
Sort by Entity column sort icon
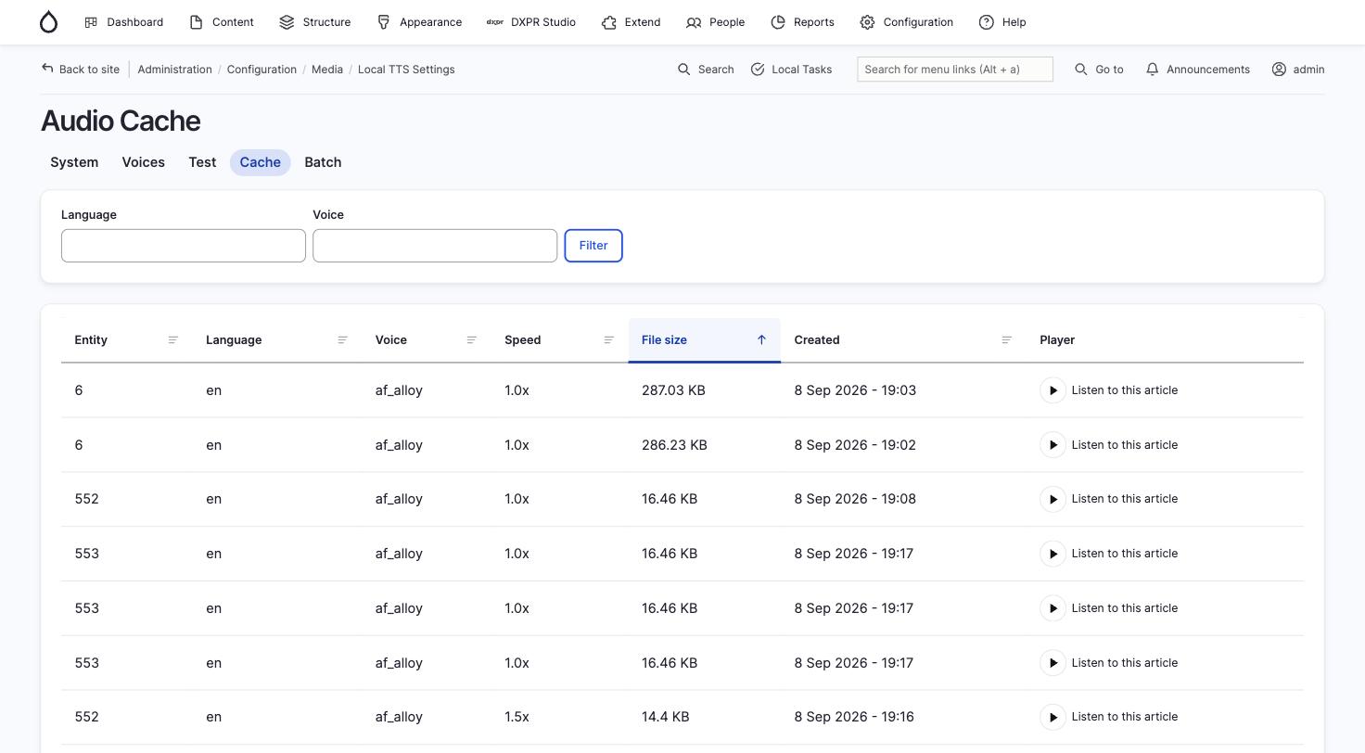(x=172, y=340)
